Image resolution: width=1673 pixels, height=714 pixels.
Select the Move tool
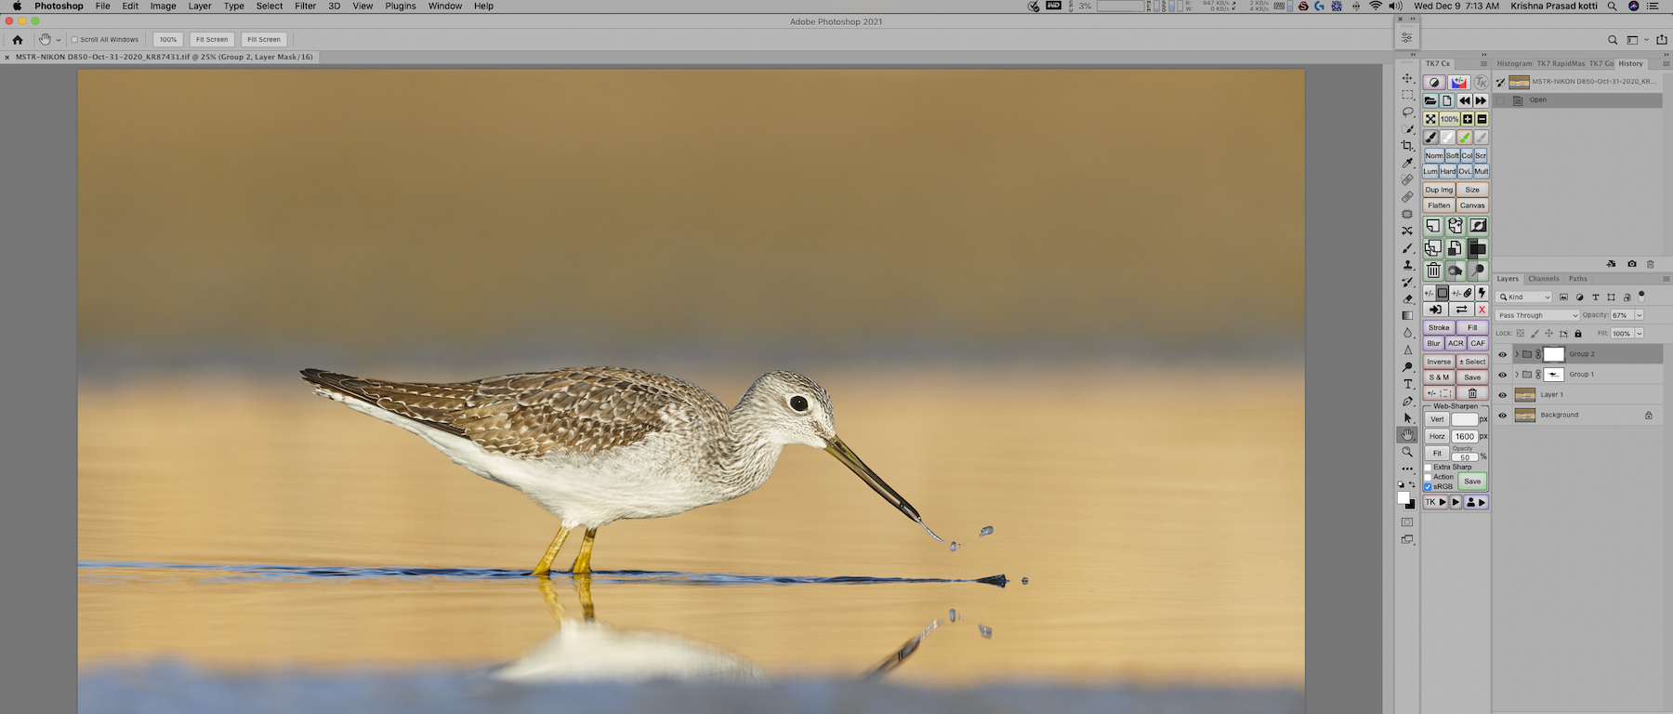tap(1407, 79)
